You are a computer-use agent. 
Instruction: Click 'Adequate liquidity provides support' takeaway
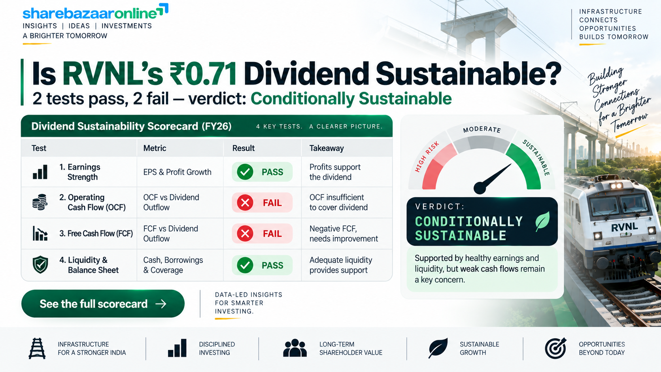click(341, 265)
